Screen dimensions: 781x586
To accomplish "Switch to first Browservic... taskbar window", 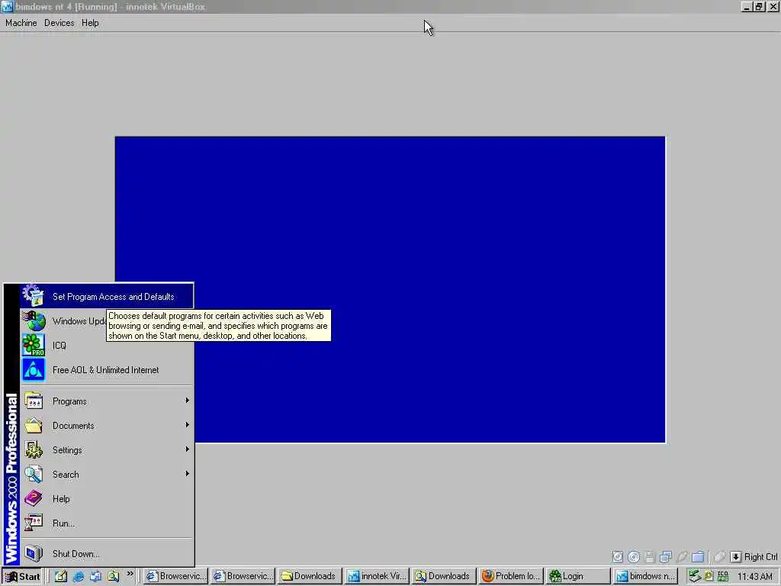I will coord(176,577).
